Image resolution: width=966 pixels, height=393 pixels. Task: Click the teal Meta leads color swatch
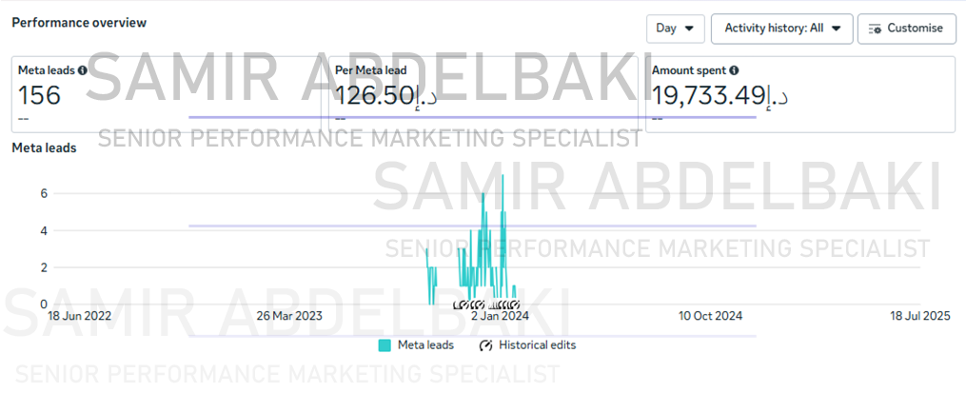click(384, 345)
